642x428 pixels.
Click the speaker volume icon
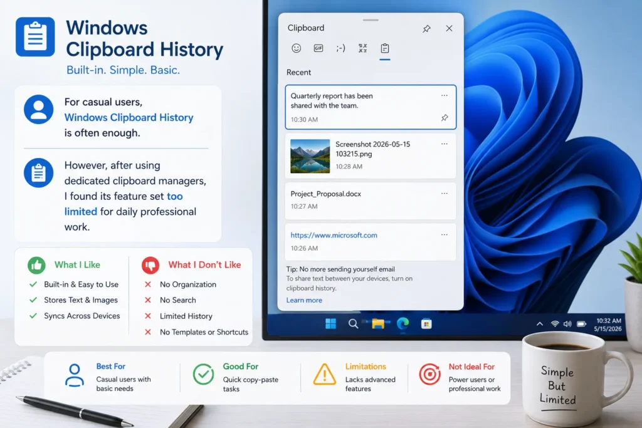coord(567,323)
